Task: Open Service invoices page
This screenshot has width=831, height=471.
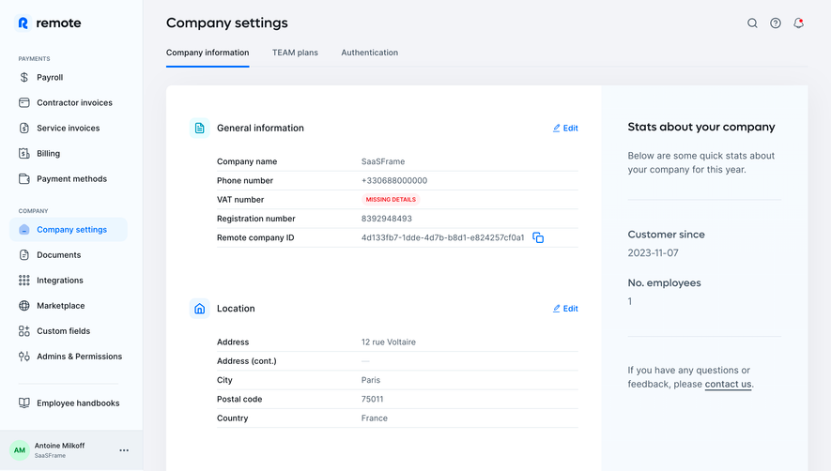Action: coord(69,129)
